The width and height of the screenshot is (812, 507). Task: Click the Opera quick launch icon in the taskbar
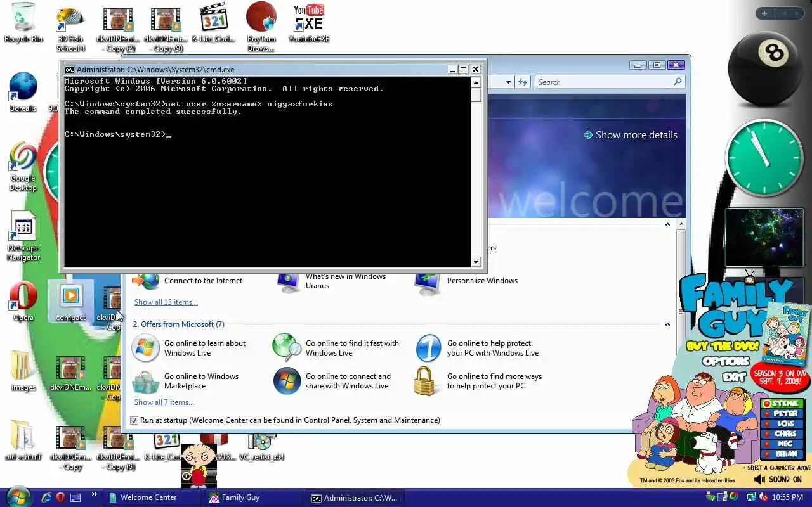tap(60, 497)
